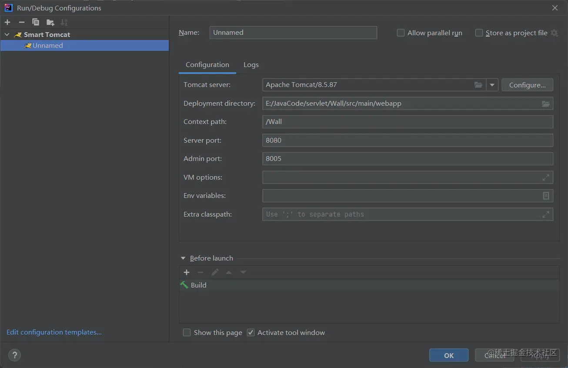Open the Tomcat server dropdown

(492, 85)
